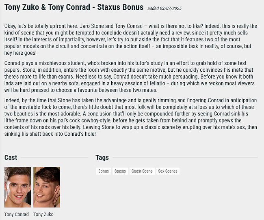The height and width of the screenshot is (220, 264).
Task: Select the Bonus tag
Action: [x=104, y=171]
